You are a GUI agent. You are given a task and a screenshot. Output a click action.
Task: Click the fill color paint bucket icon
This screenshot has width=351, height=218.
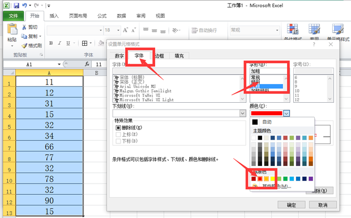pos(101,43)
